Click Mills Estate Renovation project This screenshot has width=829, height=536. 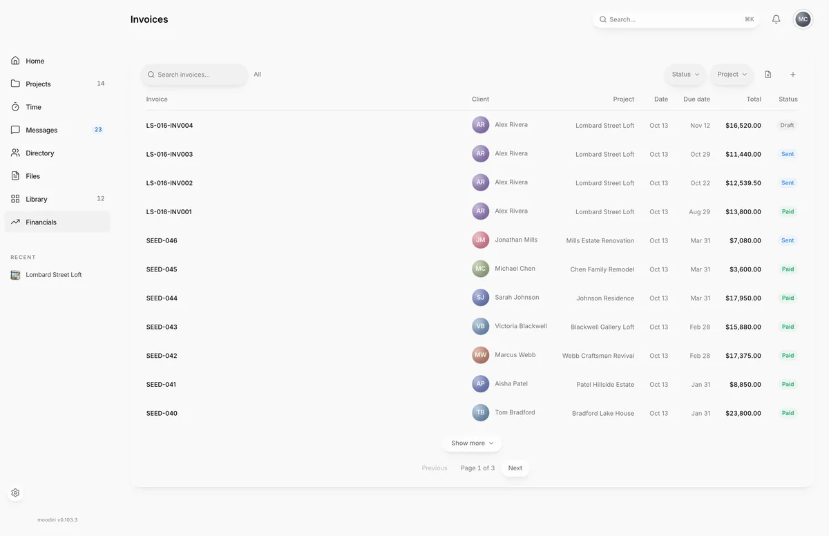600,241
